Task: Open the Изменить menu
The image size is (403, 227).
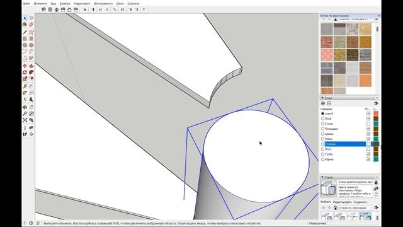Action: [40, 4]
